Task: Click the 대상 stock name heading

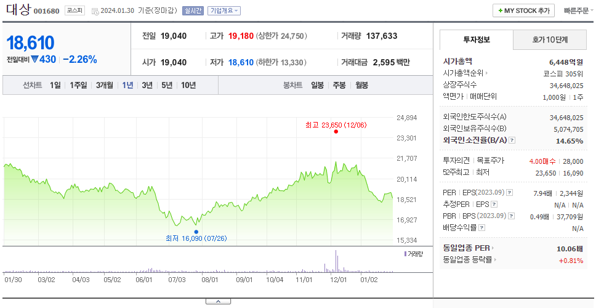Action: [18, 9]
